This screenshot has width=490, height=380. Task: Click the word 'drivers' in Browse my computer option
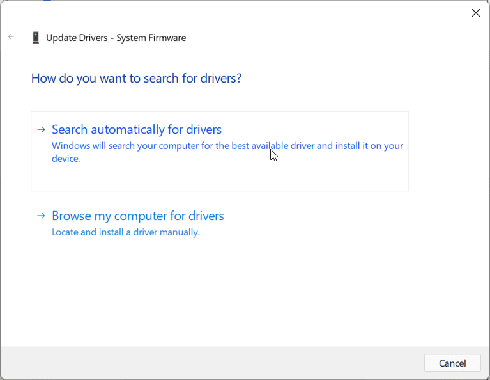pyautogui.click(x=206, y=216)
